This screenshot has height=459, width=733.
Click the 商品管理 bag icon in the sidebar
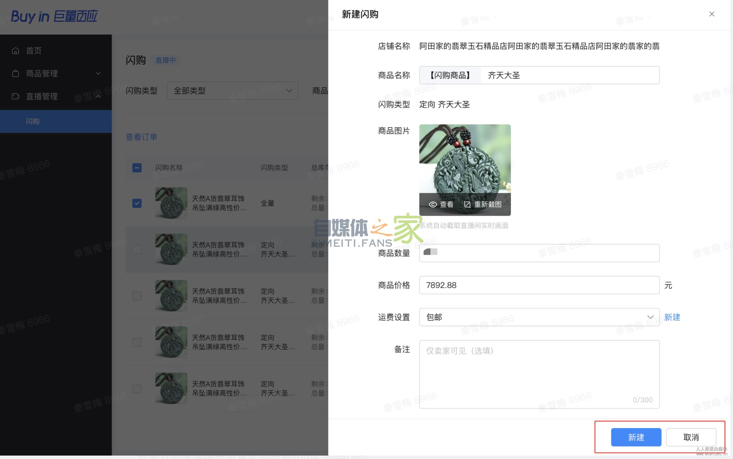pos(15,74)
